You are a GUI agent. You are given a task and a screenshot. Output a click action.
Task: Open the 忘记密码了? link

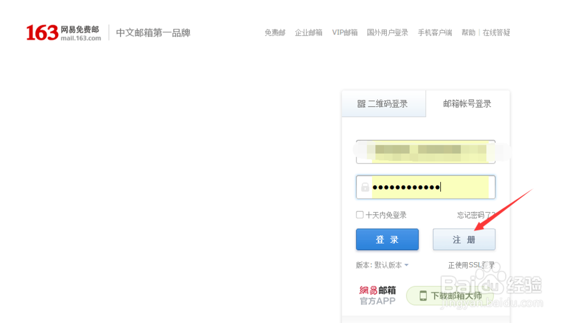pyautogui.click(x=476, y=215)
